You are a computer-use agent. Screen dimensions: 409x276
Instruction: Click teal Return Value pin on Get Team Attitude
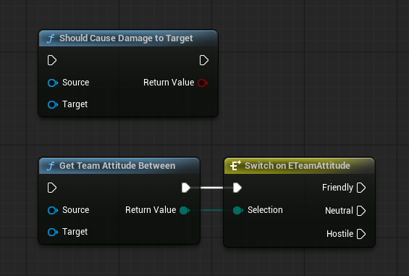click(x=185, y=210)
